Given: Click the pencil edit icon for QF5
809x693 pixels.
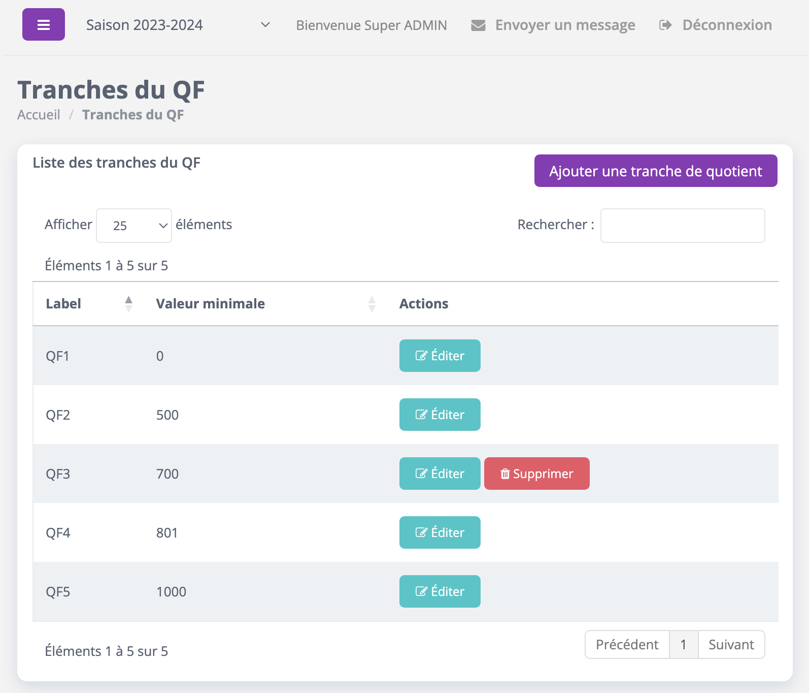Looking at the screenshot, I should pos(421,591).
